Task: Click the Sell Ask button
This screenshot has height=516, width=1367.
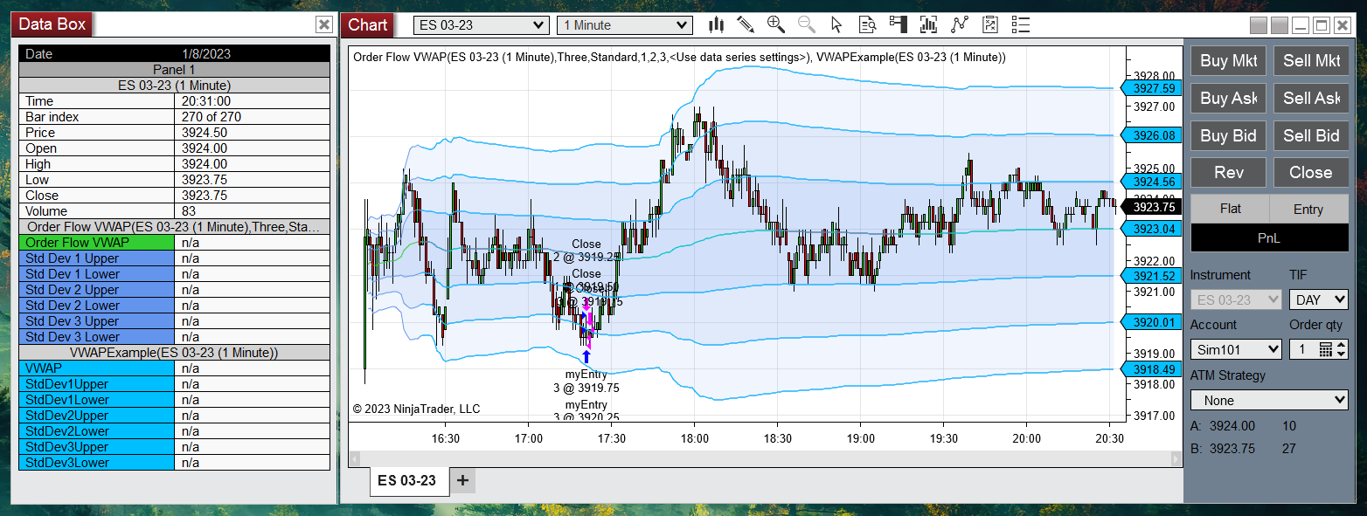Action: pos(1311,98)
